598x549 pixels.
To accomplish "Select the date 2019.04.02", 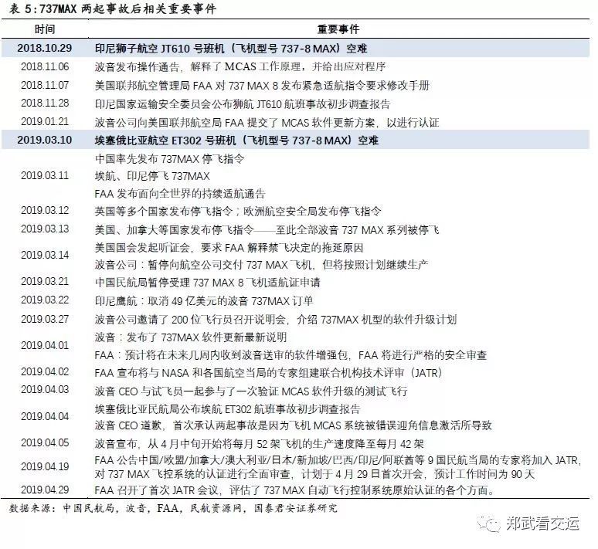I will click(45, 371).
